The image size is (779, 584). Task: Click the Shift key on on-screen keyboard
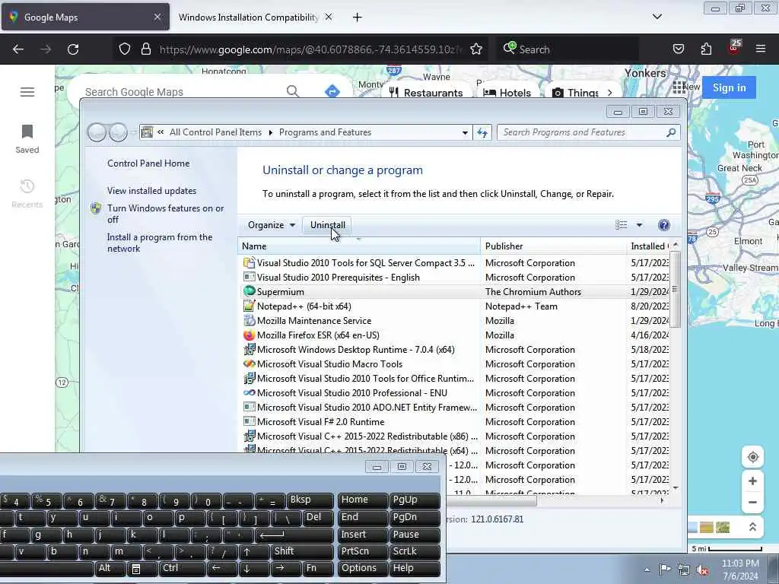click(x=303, y=552)
